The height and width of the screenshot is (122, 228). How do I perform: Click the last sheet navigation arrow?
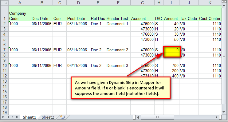click(x=17, y=117)
